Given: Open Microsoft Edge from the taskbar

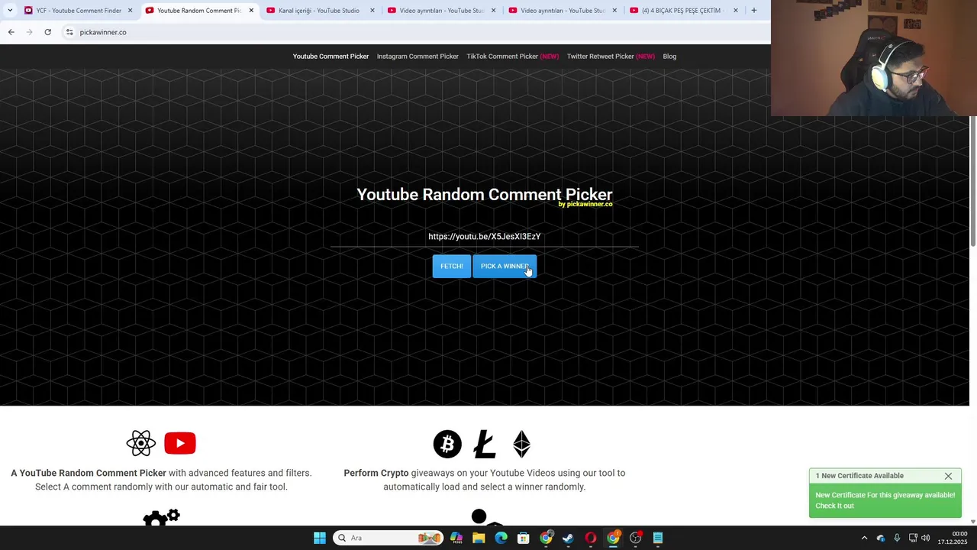Looking at the screenshot, I should coord(501,538).
